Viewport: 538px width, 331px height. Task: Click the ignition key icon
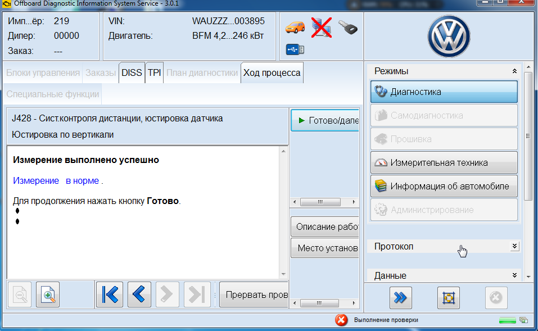click(347, 27)
